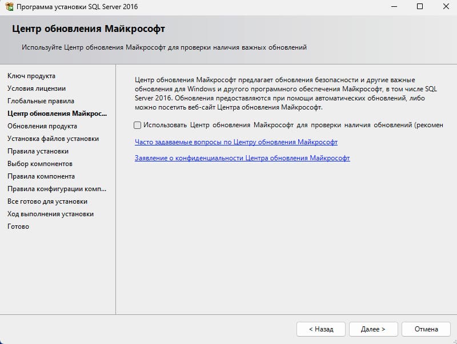Click the "< Назад" button
The width and height of the screenshot is (457, 344).
(321, 329)
